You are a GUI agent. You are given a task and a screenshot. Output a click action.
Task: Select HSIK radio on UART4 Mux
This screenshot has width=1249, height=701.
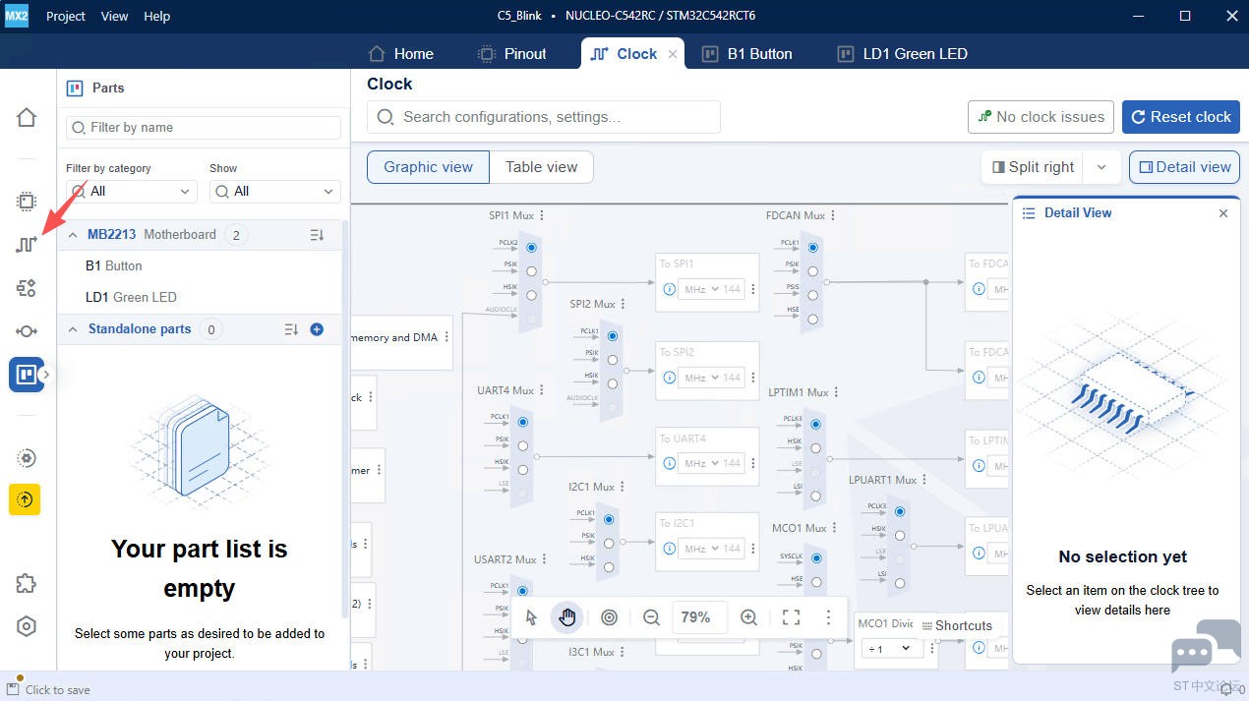coord(523,470)
